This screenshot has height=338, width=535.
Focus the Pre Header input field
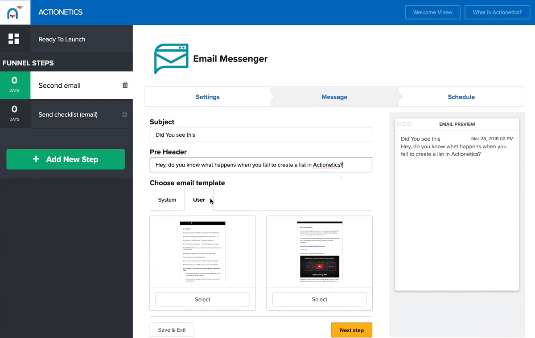click(x=261, y=165)
